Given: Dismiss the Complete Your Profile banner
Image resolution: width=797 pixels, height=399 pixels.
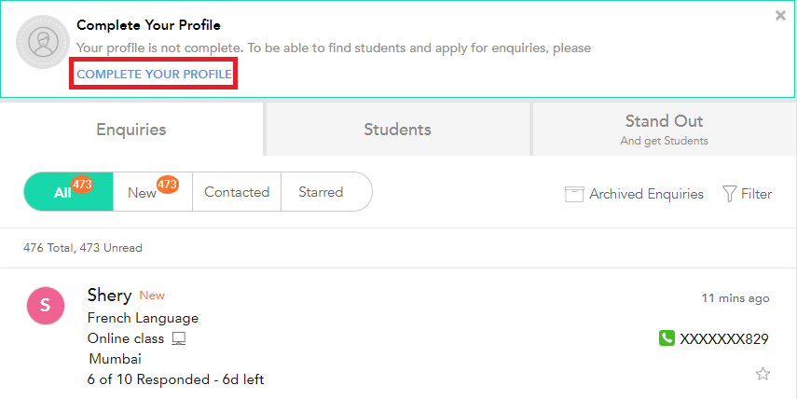Looking at the screenshot, I should pos(780,16).
